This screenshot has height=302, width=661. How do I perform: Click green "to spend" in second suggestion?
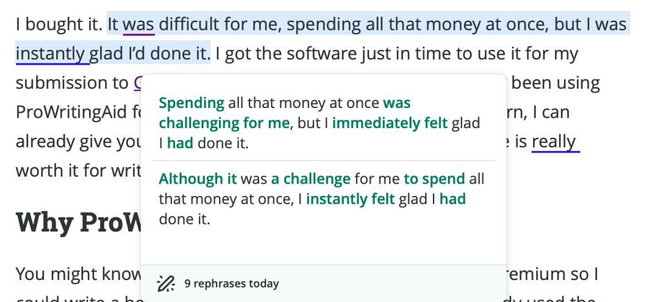[x=434, y=179]
